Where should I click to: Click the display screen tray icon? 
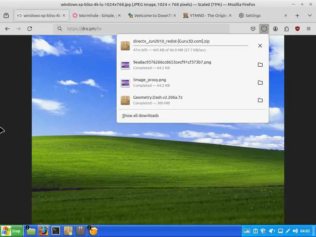point(280,231)
